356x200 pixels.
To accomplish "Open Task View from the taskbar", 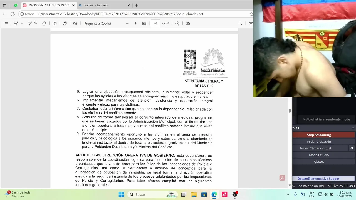I will 183,194.
